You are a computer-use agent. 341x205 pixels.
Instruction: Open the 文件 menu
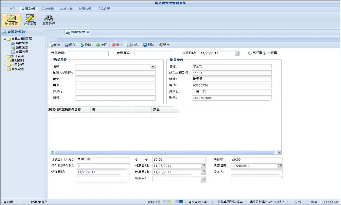[13, 9]
